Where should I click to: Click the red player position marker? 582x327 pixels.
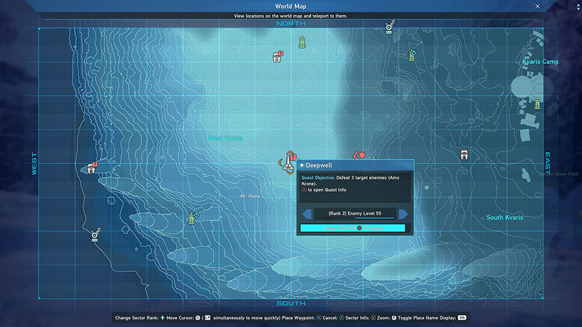coord(360,156)
